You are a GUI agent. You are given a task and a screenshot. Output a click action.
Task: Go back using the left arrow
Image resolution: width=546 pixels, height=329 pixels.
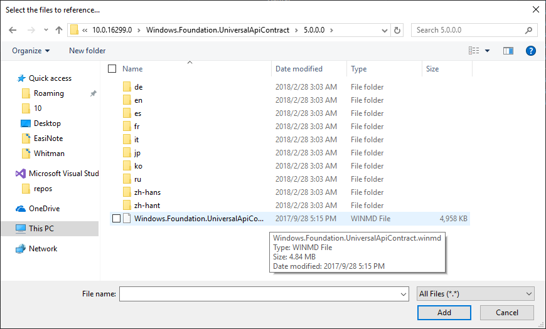click(13, 30)
